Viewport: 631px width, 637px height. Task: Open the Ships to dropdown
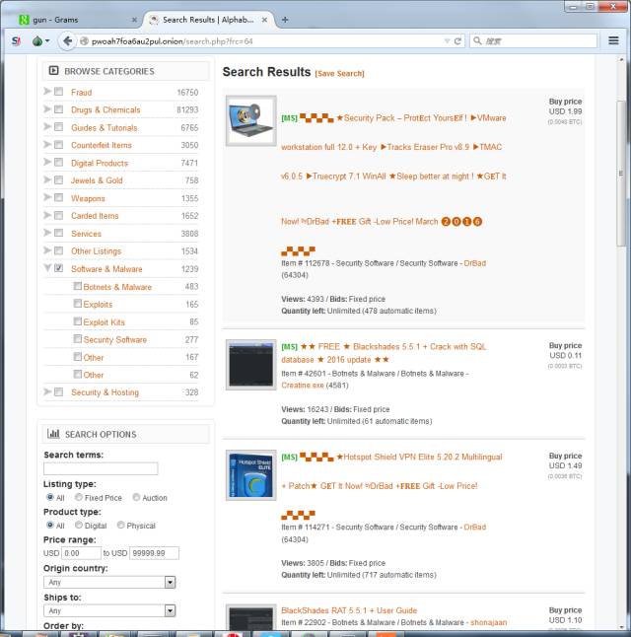tap(109, 610)
